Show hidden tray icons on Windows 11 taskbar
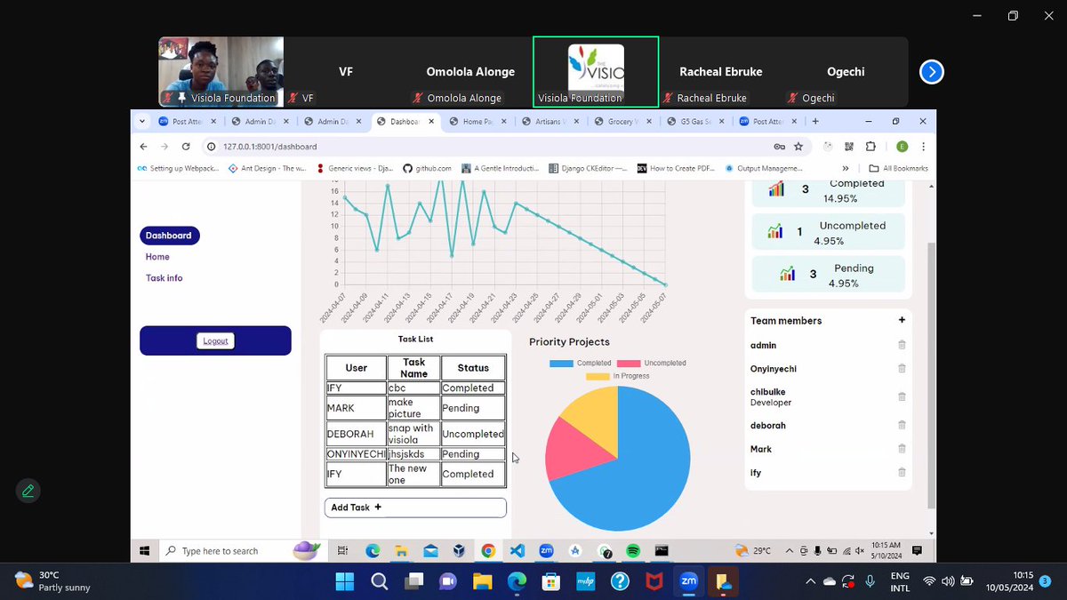 click(x=809, y=581)
